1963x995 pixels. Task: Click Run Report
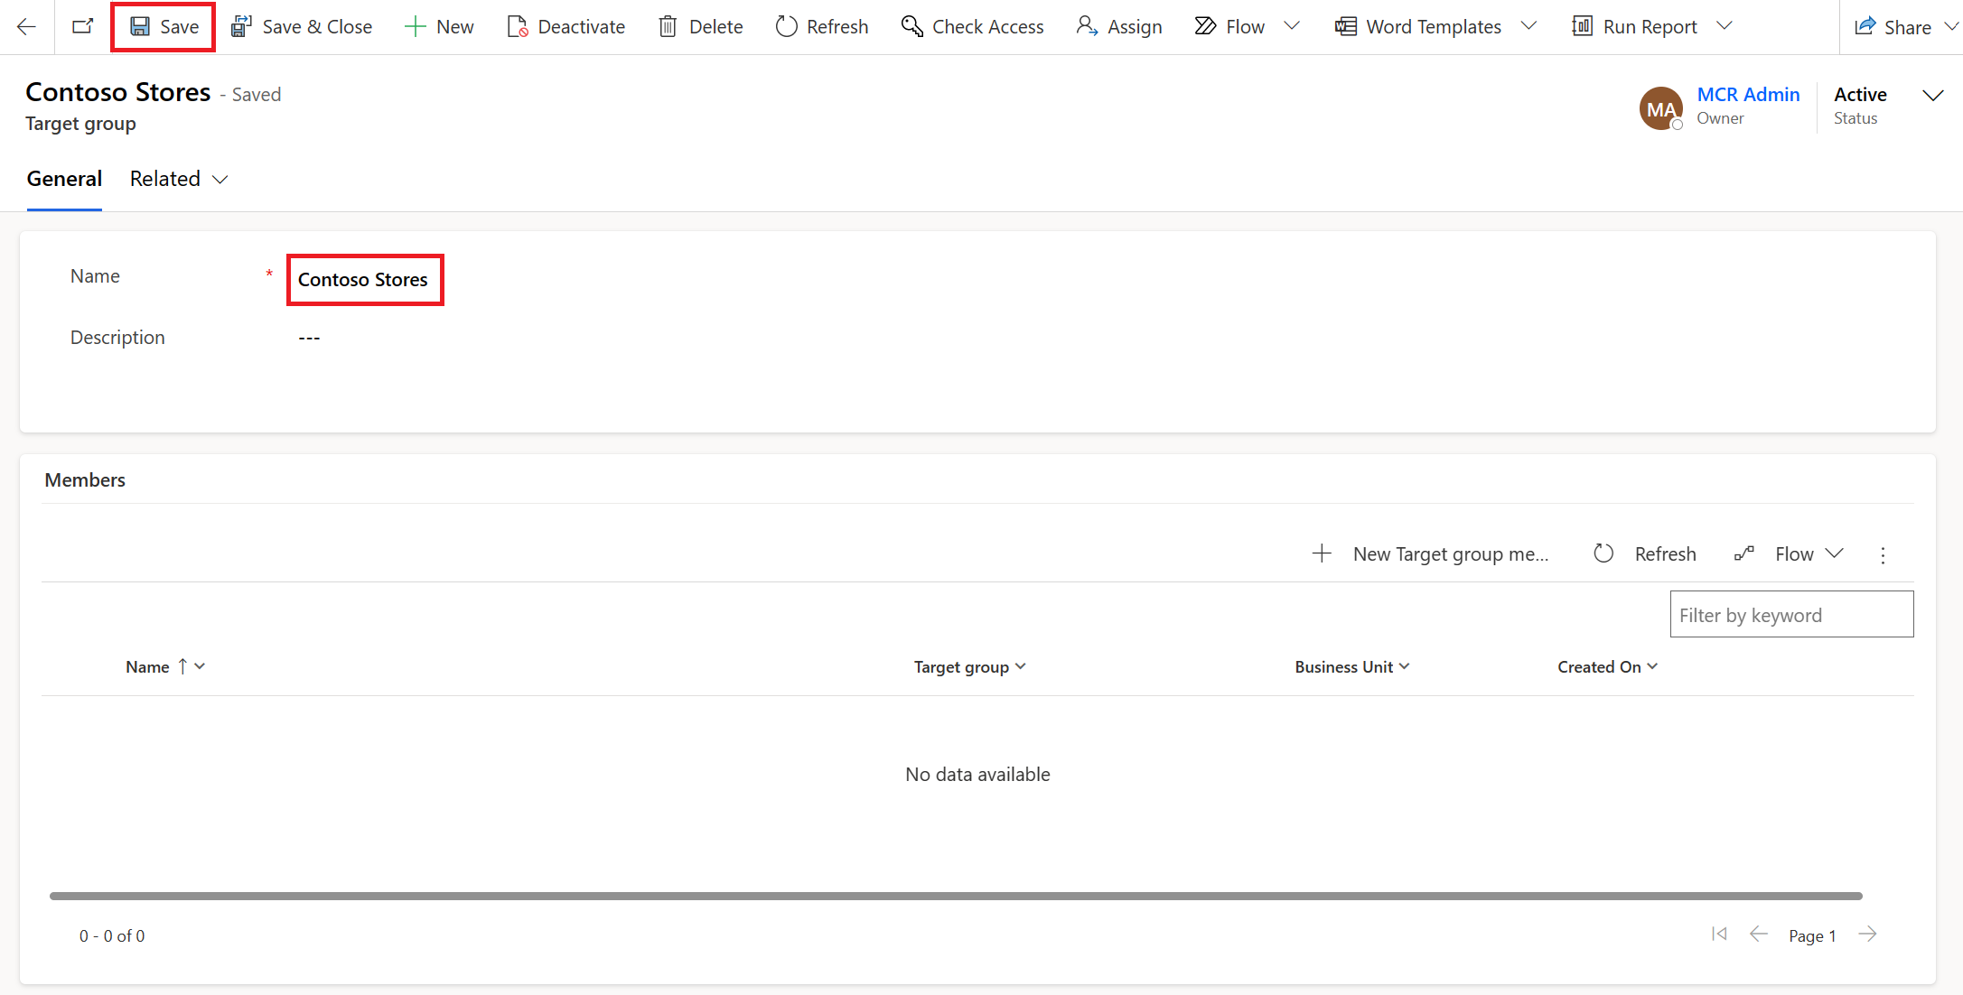pyautogui.click(x=1635, y=27)
